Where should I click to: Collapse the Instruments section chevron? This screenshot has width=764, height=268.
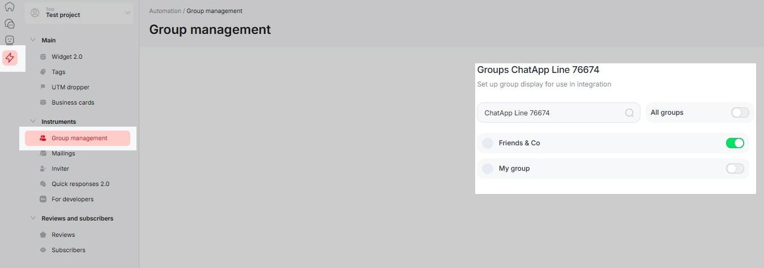coord(33,122)
